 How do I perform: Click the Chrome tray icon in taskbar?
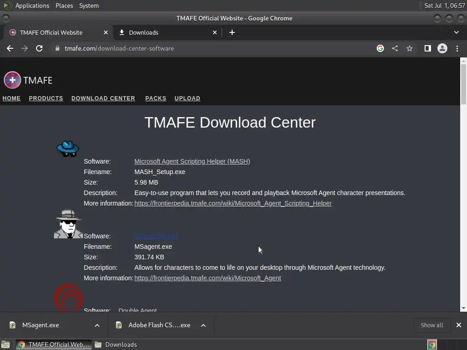[x=432, y=345]
